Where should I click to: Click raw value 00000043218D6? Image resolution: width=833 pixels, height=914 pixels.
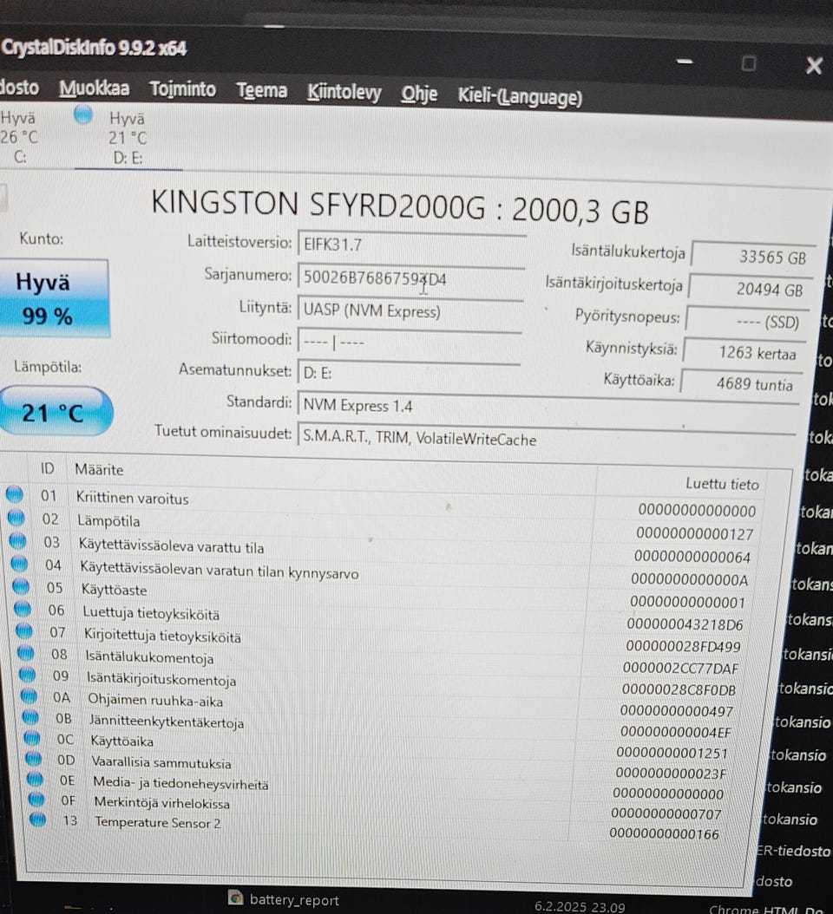(685, 625)
